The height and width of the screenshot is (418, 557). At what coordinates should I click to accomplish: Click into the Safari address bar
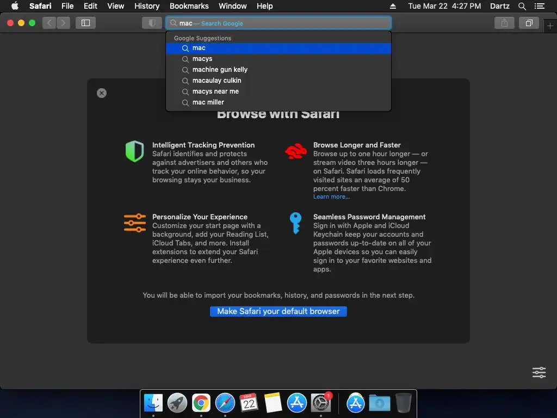point(278,23)
